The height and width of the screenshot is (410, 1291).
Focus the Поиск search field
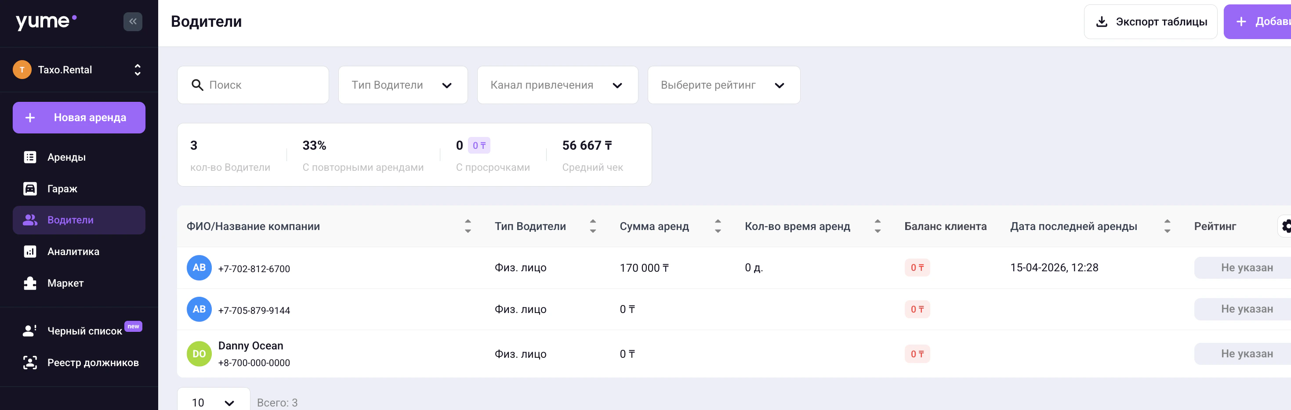coord(253,85)
